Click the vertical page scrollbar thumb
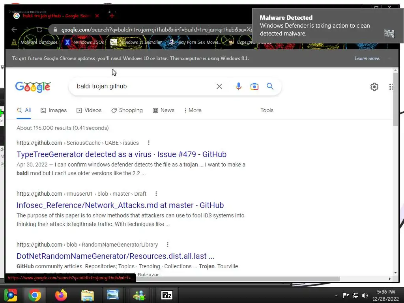Image resolution: width=404 pixels, height=303 pixels. coord(395,99)
